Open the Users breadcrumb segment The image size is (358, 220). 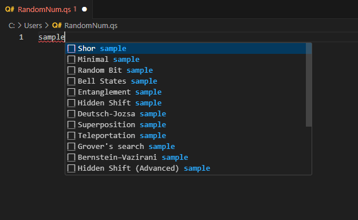[x=33, y=26]
